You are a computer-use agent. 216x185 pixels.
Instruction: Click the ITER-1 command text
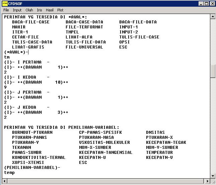[20, 32]
